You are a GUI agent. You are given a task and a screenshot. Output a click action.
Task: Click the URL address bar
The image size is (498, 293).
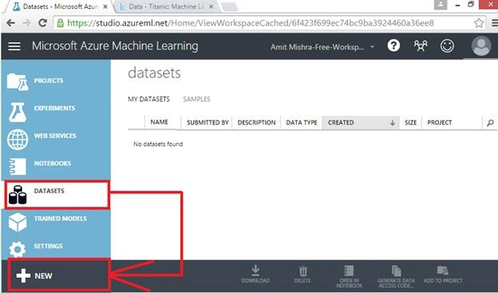tap(270, 23)
